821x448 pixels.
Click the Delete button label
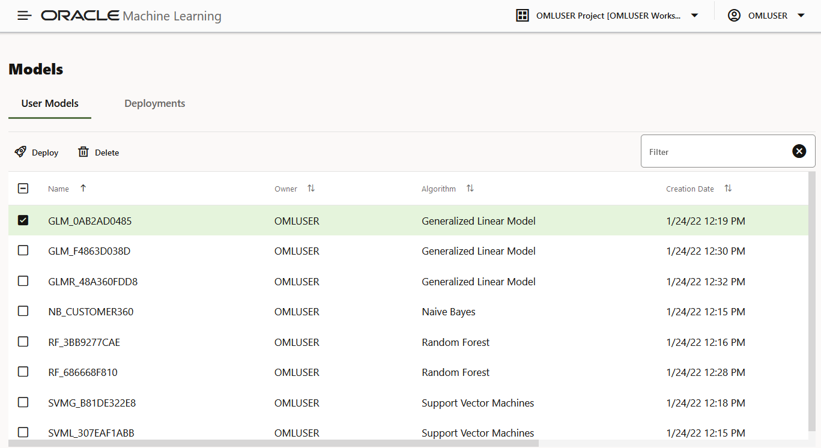tap(107, 153)
